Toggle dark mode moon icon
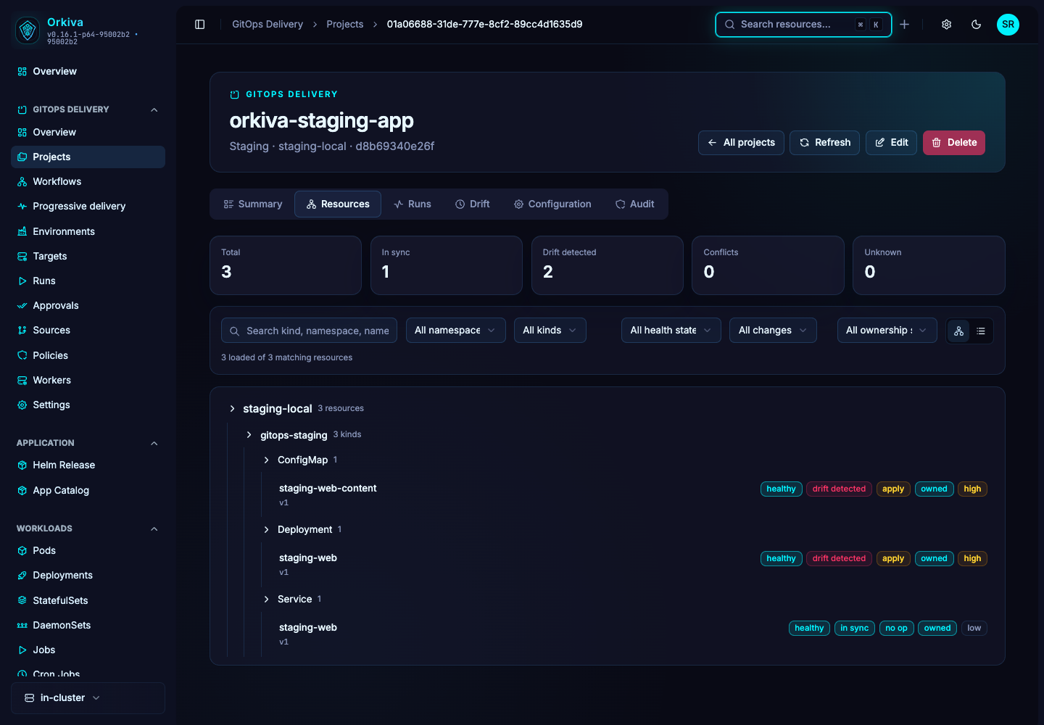This screenshot has width=1044, height=725. click(977, 25)
